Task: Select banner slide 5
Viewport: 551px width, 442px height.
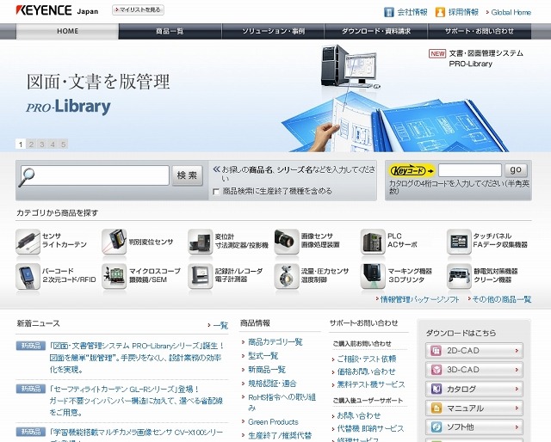Action: 63,144
